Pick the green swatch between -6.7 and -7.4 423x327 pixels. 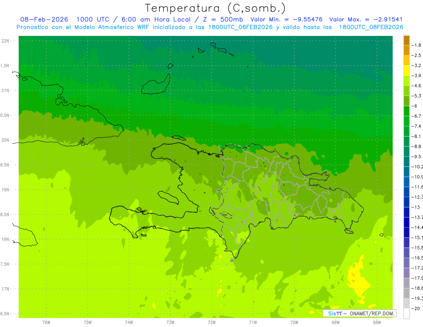pyautogui.click(x=406, y=121)
